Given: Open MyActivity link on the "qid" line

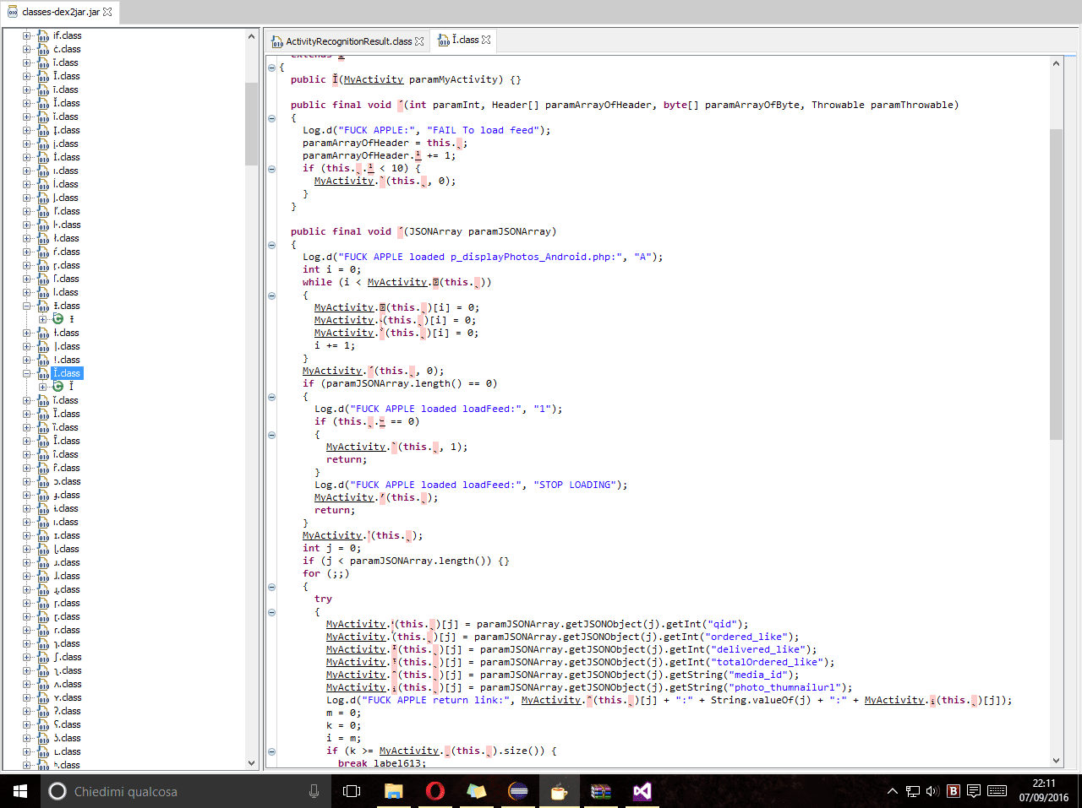Looking at the screenshot, I should [356, 624].
